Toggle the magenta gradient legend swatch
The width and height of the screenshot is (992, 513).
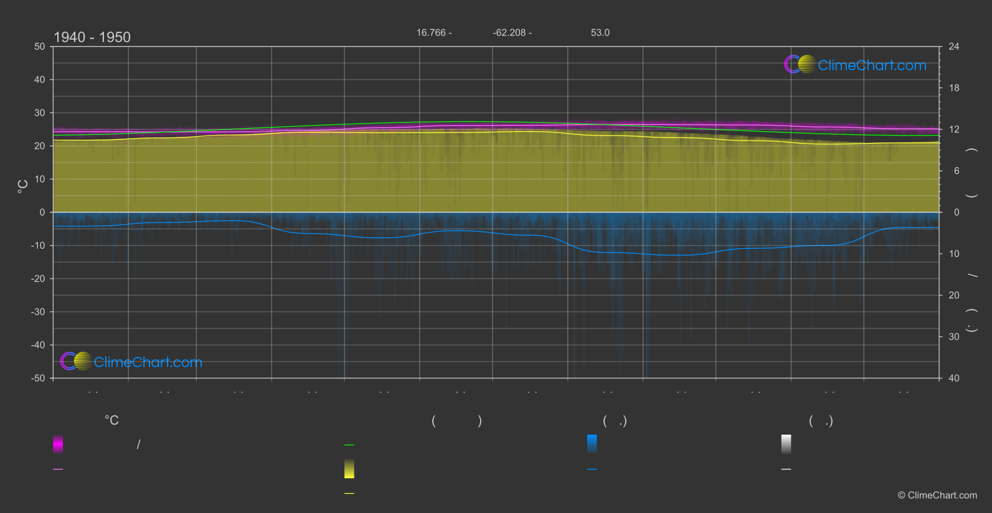click(x=58, y=444)
